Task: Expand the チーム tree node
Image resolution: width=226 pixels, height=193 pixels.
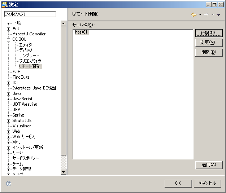Action: click(x=9, y=164)
